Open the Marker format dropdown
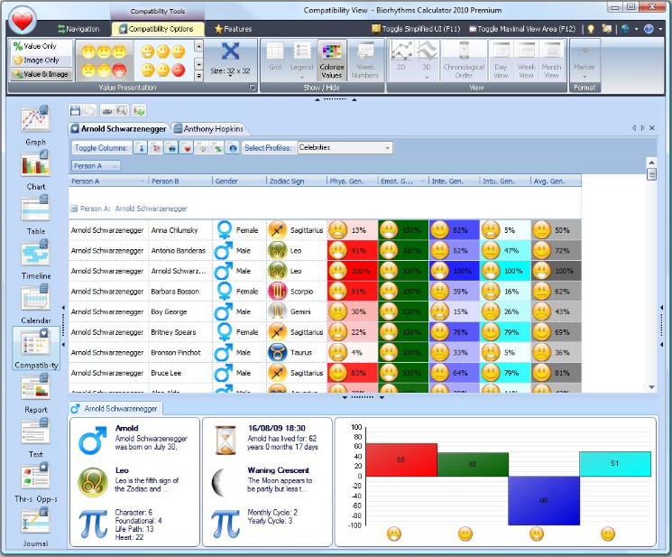The width and height of the screenshot is (672, 557). click(x=585, y=77)
